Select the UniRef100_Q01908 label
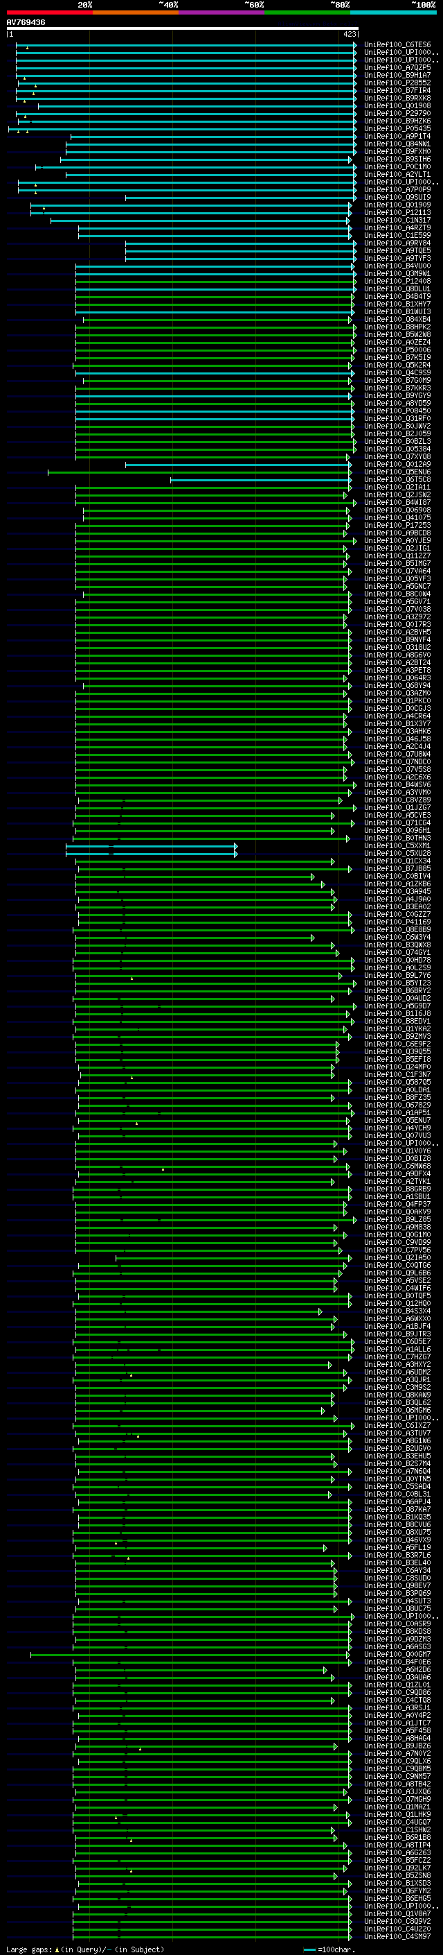Viewport: 443px width, 1955px height. tap(397, 105)
